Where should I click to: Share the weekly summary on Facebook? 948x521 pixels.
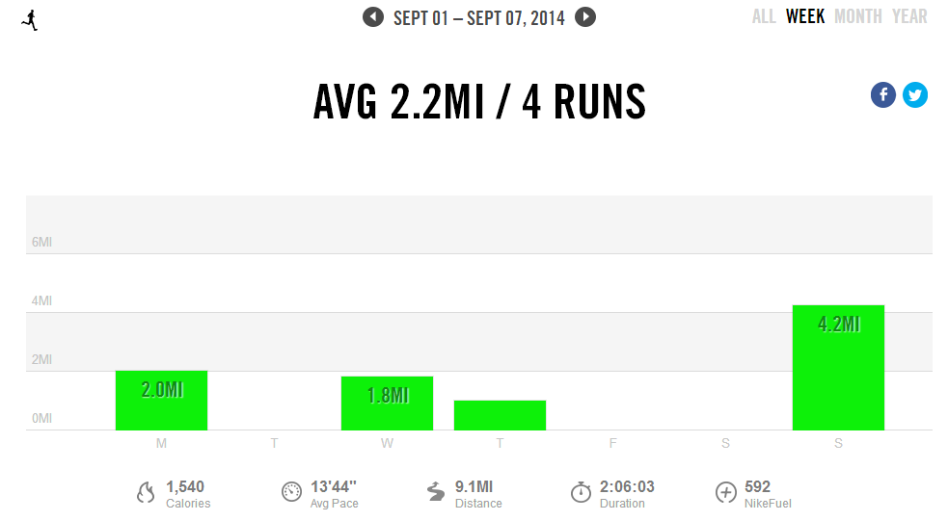[883, 94]
